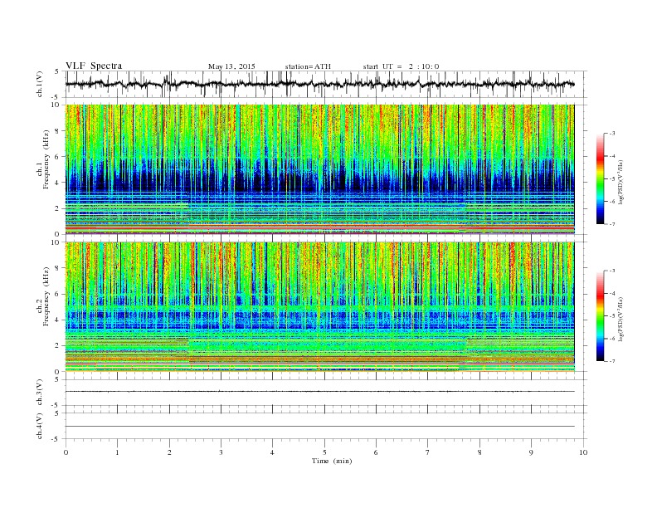Viewport: 657px width, 508px height.
Task: Click the "start UT = 2:10:0" header text
Action: (401, 66)
